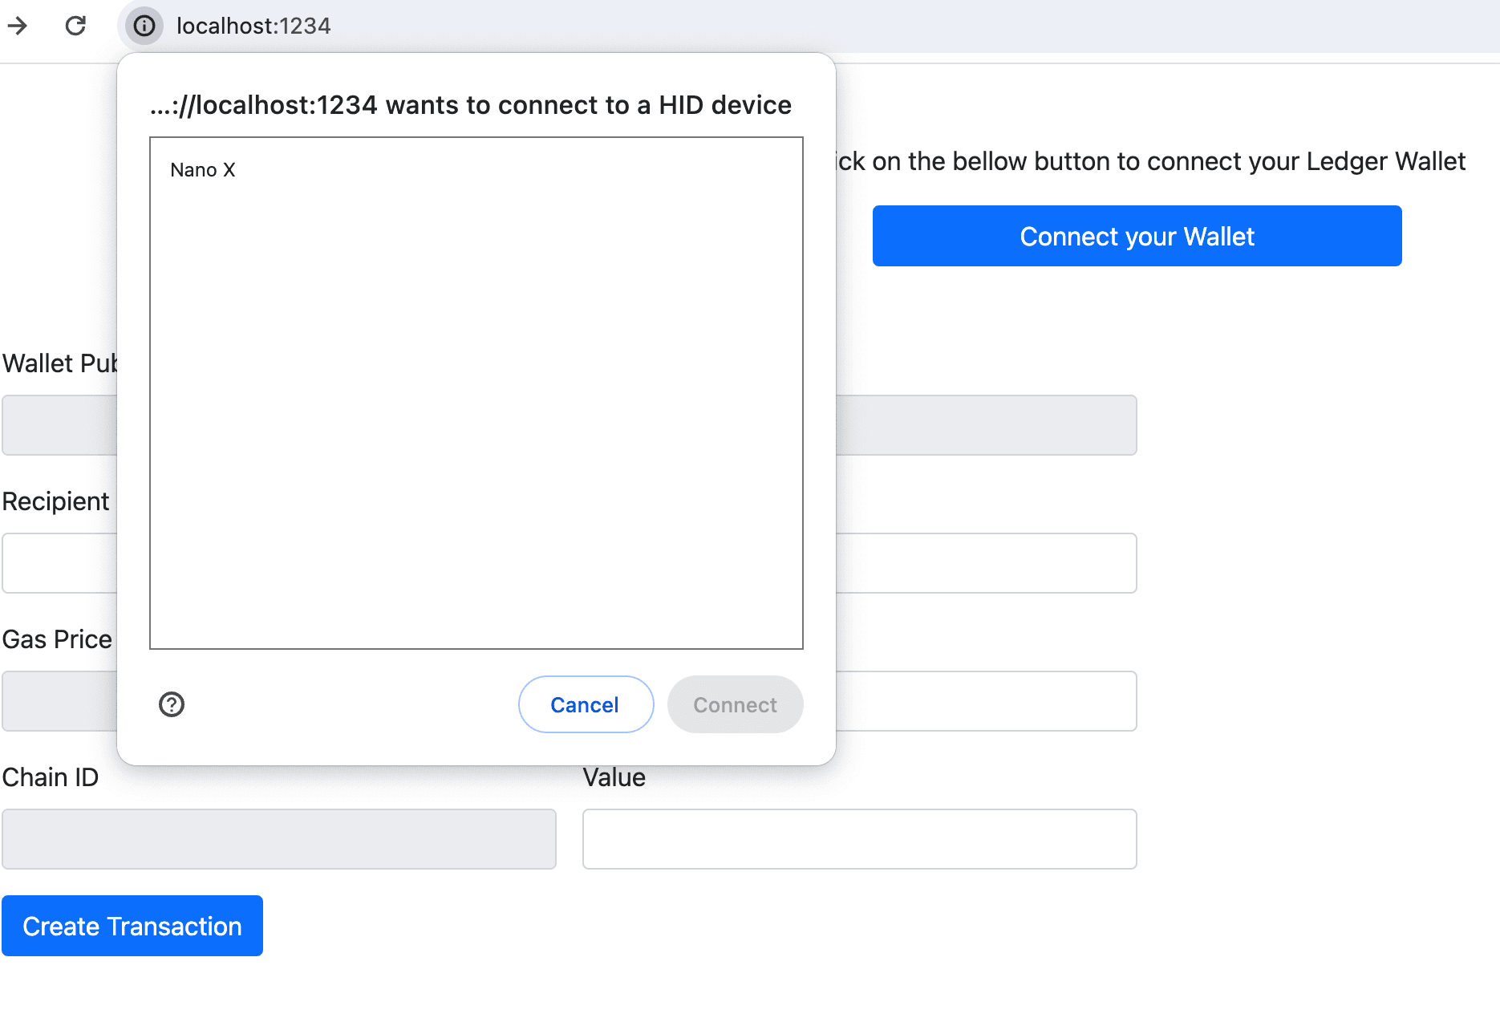Click the localhost:1234 URL text

pyautogui.click(x=254, y=26)
